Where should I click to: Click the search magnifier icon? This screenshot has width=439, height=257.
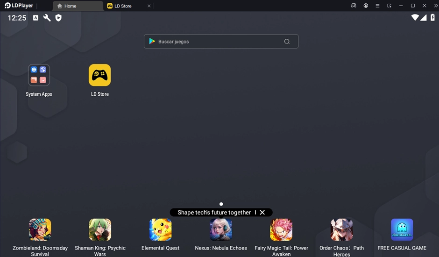(287, 42)
